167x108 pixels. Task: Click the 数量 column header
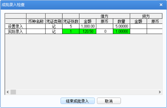(x=122, y=21)
